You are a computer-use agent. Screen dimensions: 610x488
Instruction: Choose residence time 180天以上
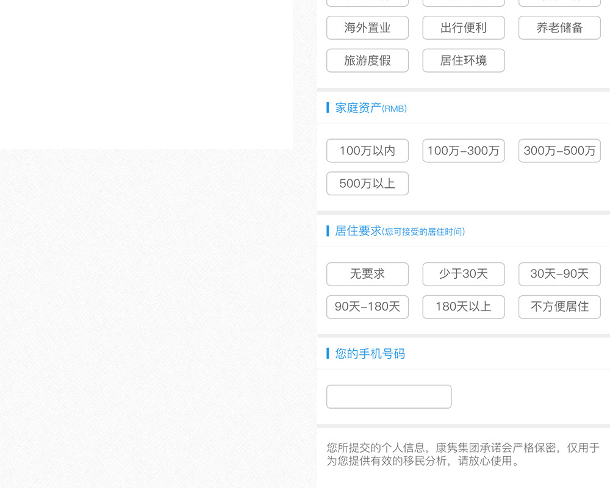(x=464, y=307)
